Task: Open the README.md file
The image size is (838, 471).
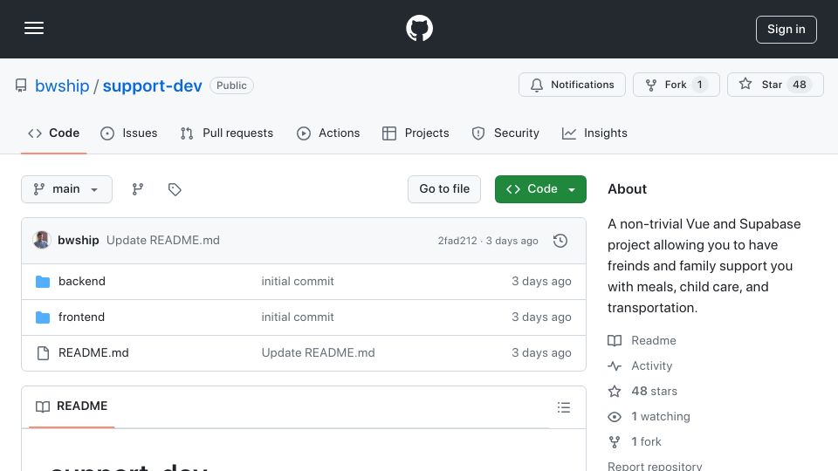Action: (x=93, y=353)
